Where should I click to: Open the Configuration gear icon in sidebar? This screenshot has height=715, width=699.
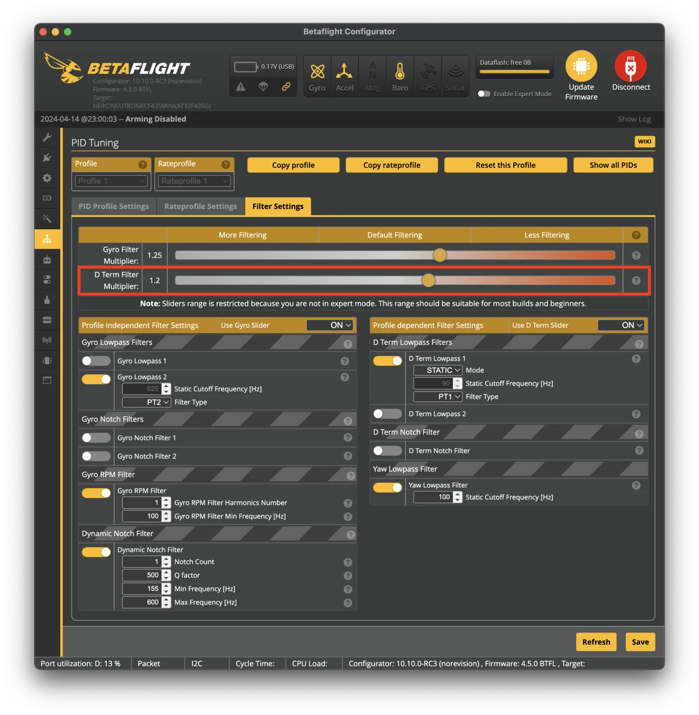(x=47, y=178)
